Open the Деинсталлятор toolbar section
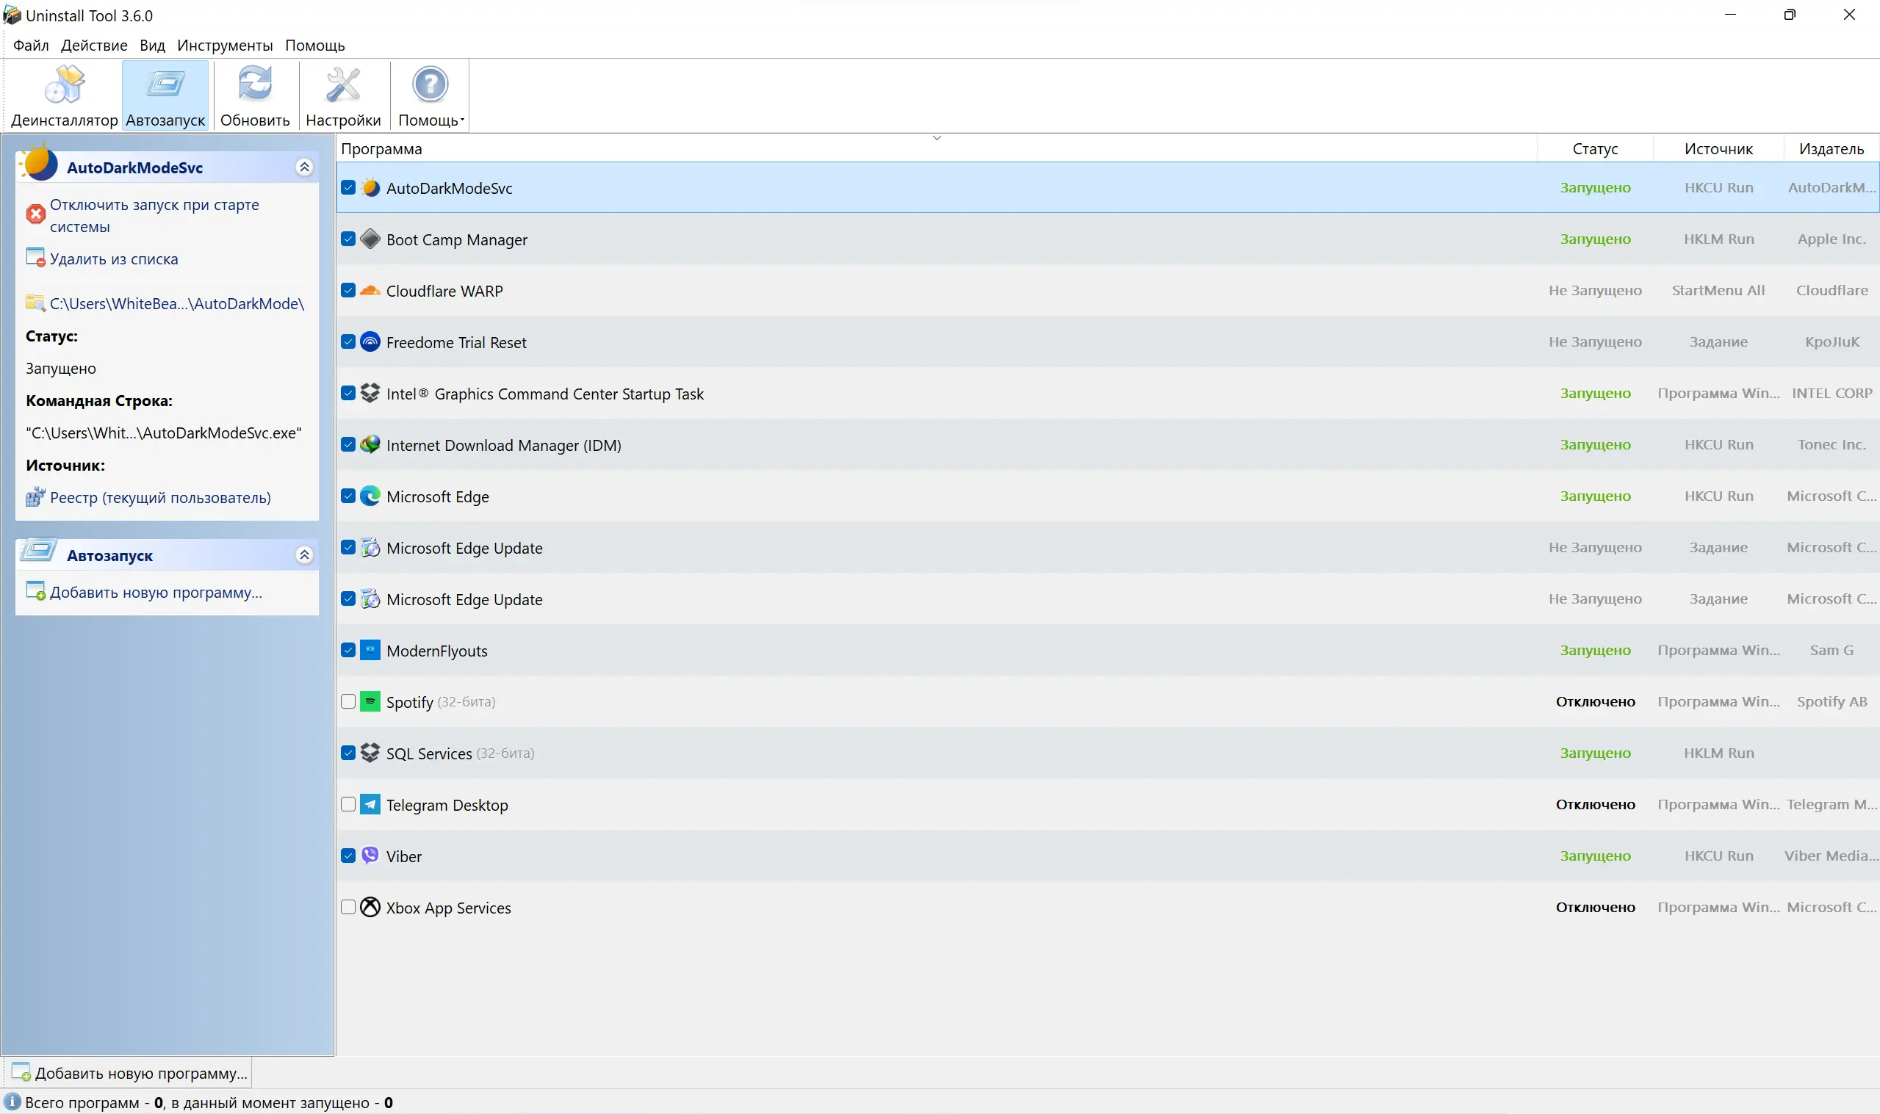Image resolution: width=1880 pixels, height=1114 pixels. (64, 95)
